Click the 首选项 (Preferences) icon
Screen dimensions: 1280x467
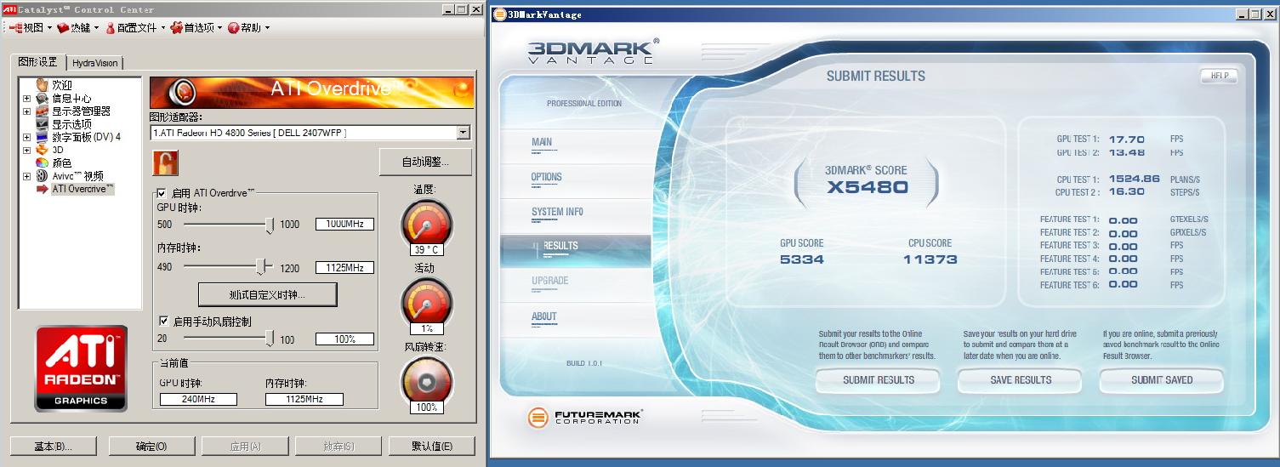coord(177,28)
